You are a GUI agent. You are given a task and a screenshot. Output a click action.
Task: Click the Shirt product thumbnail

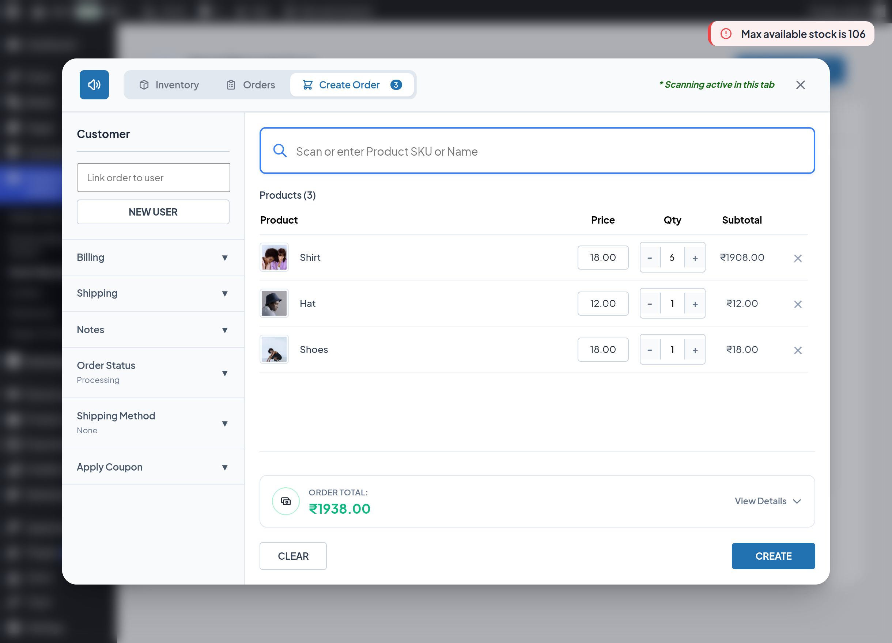274,258
